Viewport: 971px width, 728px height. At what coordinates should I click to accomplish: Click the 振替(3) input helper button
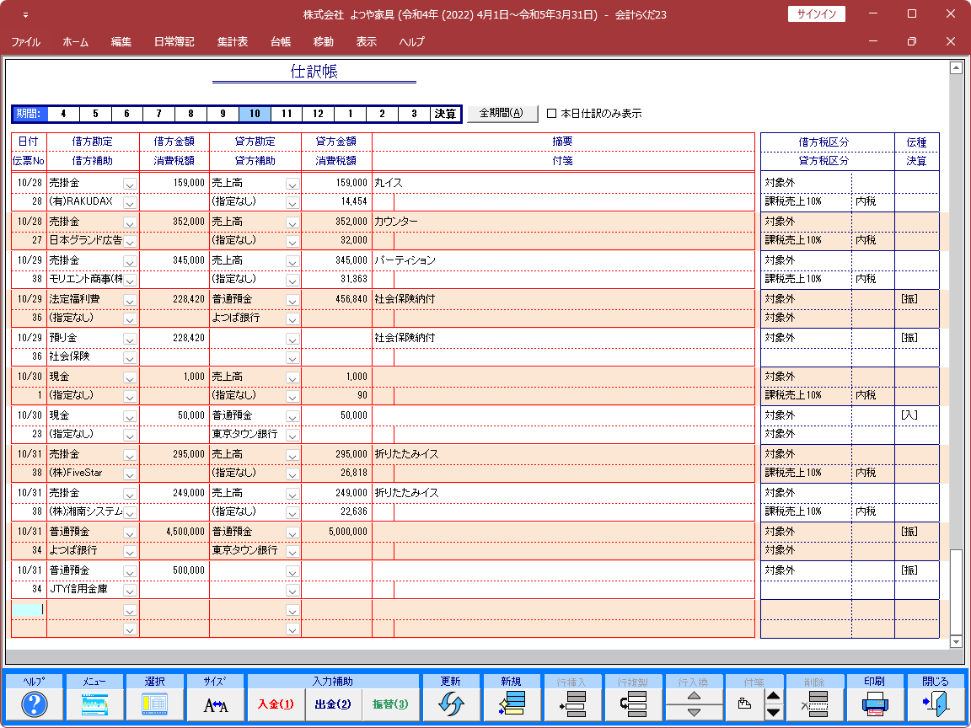click(x=390, y=704)
